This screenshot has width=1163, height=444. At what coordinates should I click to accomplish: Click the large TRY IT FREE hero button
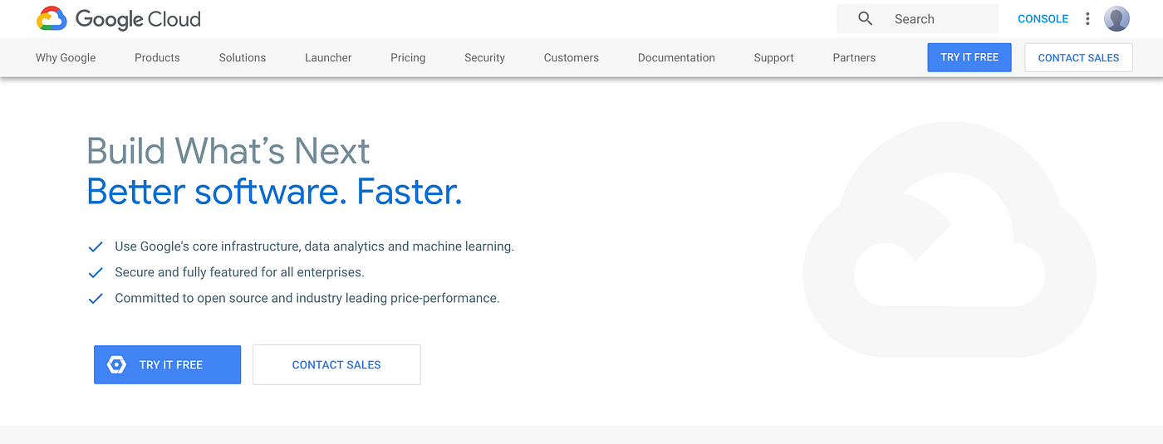tap(167, 364)
